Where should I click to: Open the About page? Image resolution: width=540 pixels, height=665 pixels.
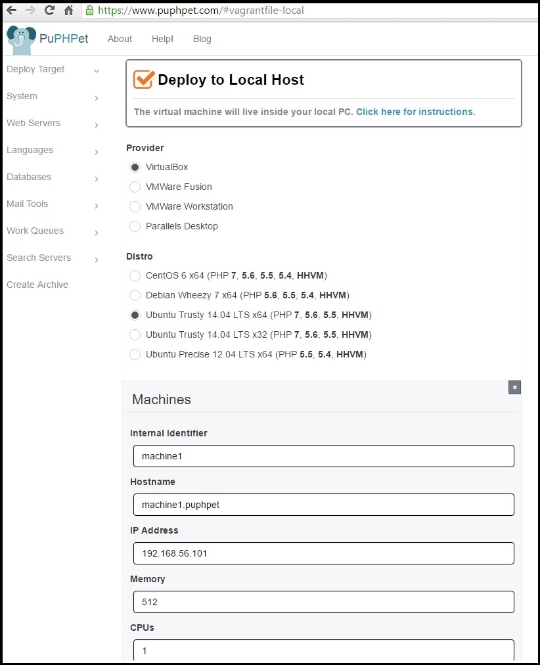pyautogui.click(x=120, y=39)
